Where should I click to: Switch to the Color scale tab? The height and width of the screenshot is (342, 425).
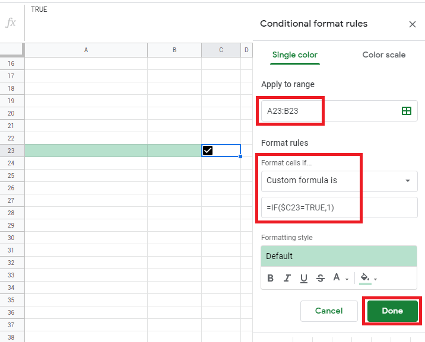point(383,55)
